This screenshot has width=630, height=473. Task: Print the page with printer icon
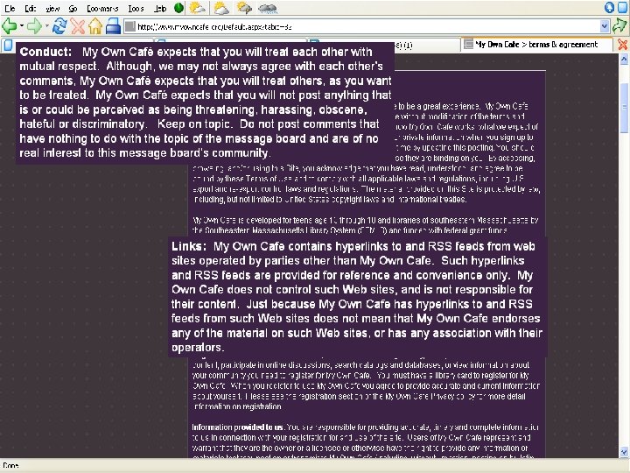click(113, 26)
